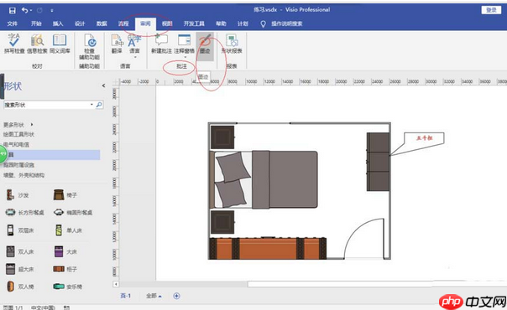The image size is (507, 310).
Task: Run the 拼写检查 spell check tool
Action: (x=14, y=44)
